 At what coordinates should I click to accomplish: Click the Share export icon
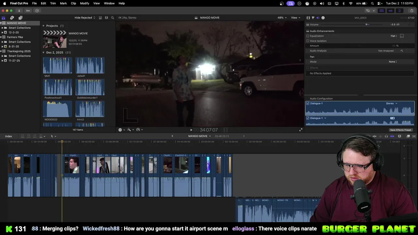(x=411, y=10)
